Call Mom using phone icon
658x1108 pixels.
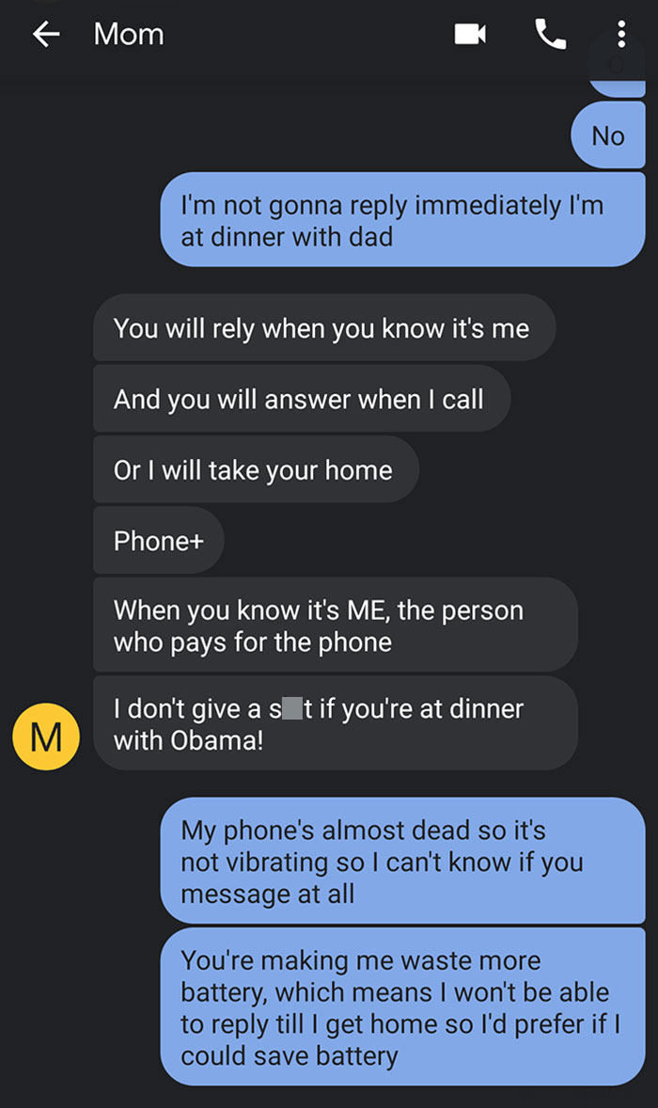(551, 34)
